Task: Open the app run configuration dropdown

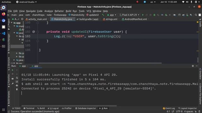Action: 111,15
